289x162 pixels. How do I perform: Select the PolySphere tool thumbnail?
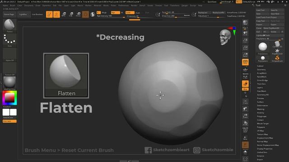(263, 48)
